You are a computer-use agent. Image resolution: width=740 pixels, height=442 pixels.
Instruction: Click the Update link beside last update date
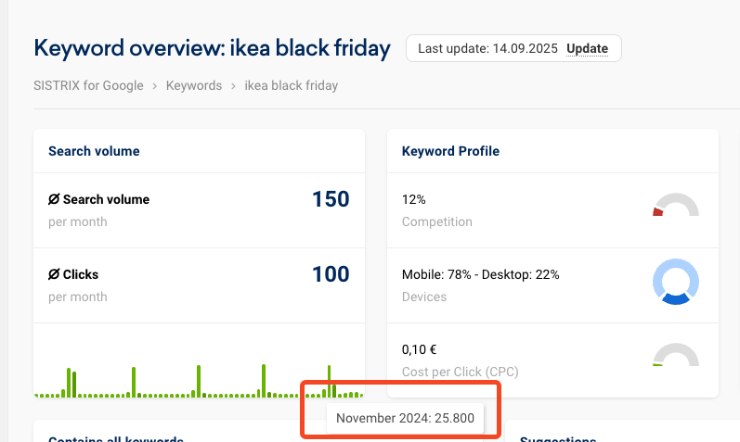(587, 48)
